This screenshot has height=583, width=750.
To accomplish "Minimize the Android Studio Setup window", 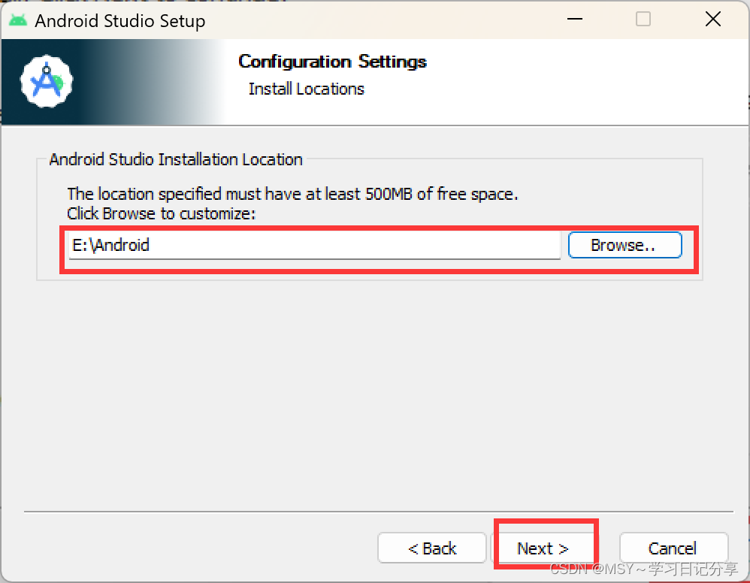I will (574, 19).
